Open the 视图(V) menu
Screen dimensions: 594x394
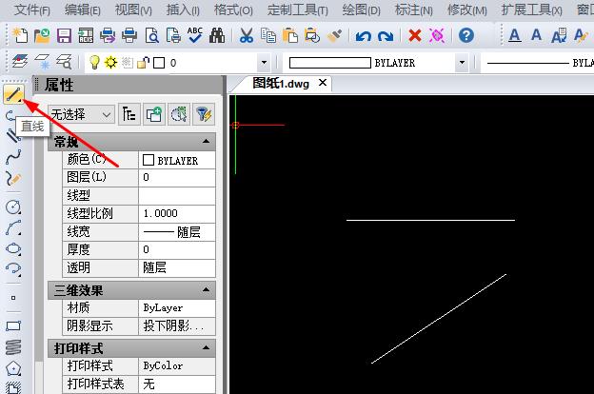(133, 10)
